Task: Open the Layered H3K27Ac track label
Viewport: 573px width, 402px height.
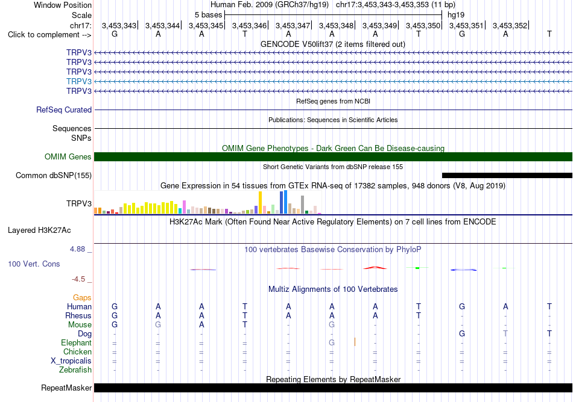Action: 39,230
